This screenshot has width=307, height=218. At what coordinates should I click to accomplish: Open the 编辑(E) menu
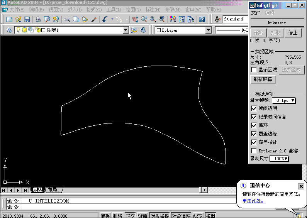[x=36, y=10]
